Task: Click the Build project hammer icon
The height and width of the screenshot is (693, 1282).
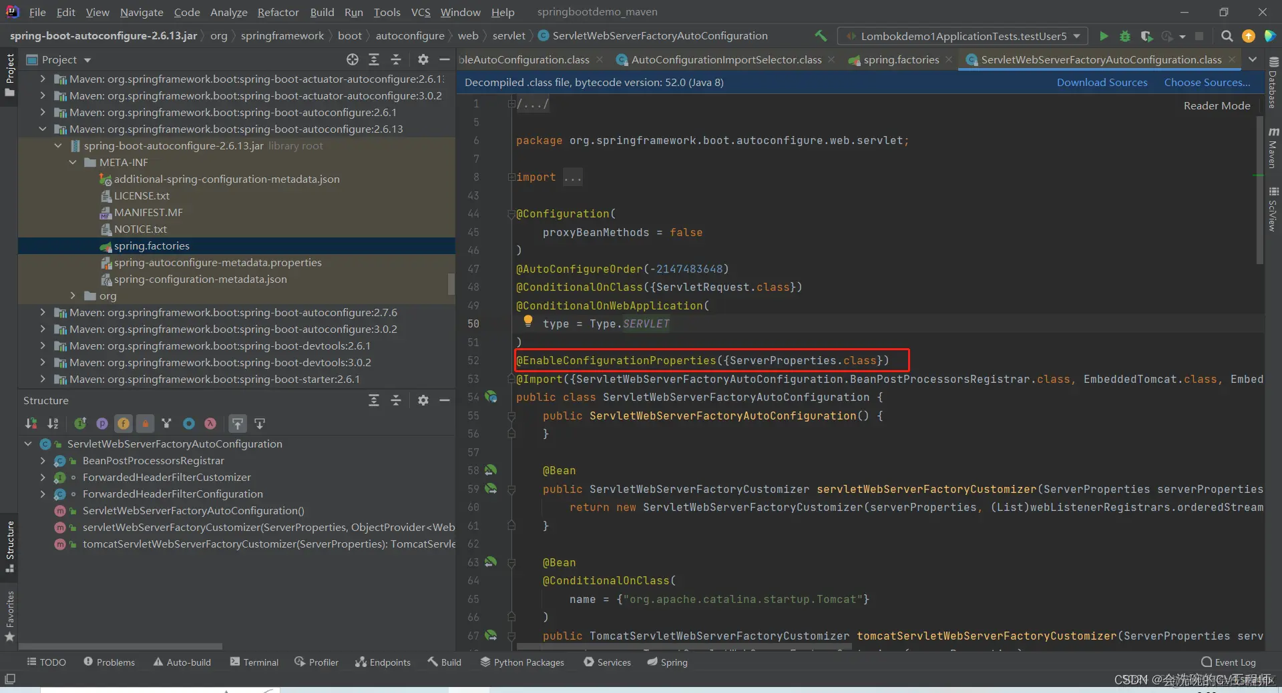Action: coord(821,36)
